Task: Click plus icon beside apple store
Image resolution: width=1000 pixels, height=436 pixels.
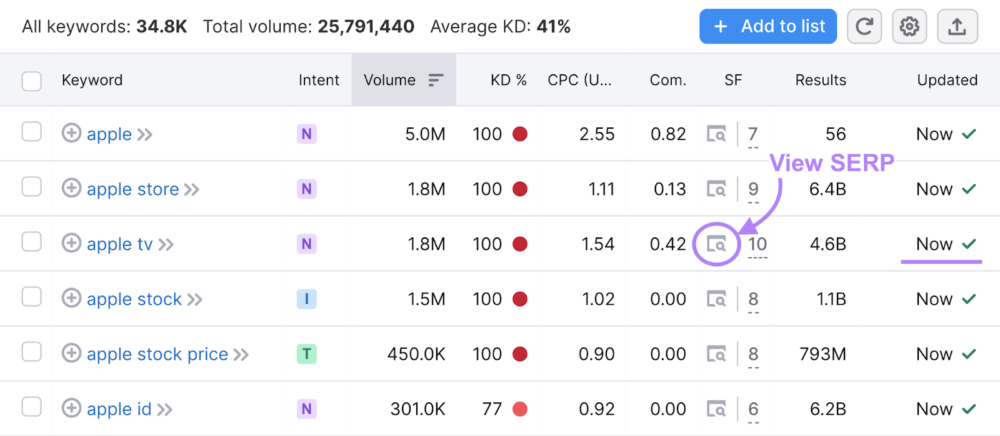Action: click(71, 189)
